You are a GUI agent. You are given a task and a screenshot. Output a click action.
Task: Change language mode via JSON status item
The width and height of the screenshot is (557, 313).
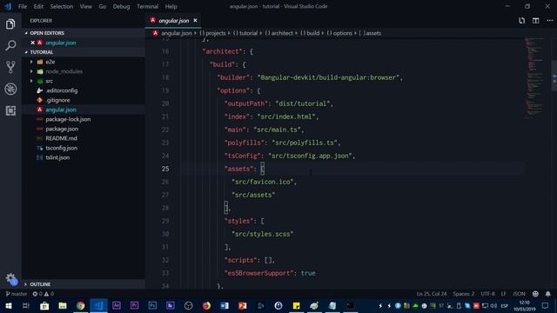coord(519,294)
